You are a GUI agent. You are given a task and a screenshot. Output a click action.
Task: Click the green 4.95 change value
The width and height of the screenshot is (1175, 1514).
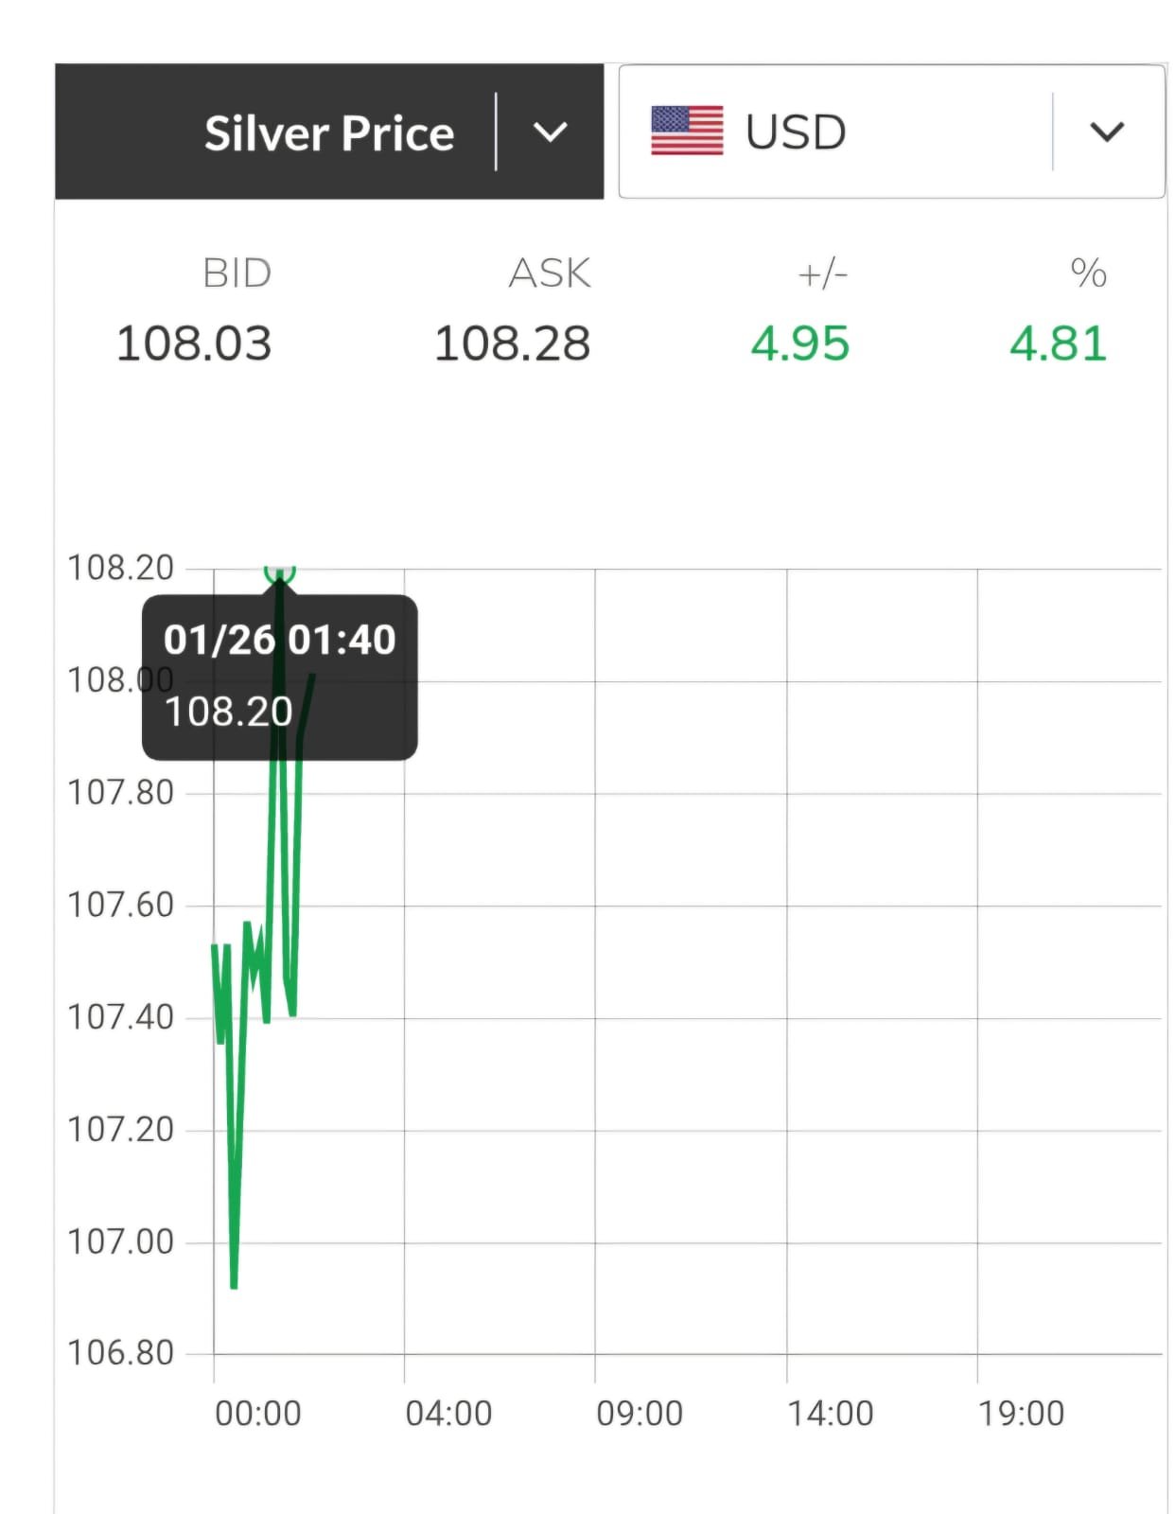[x=800, y=343]
